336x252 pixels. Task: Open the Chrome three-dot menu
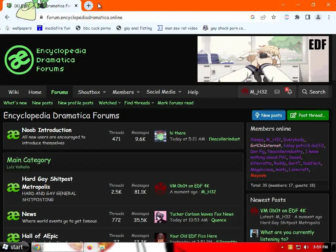(329, 17)
